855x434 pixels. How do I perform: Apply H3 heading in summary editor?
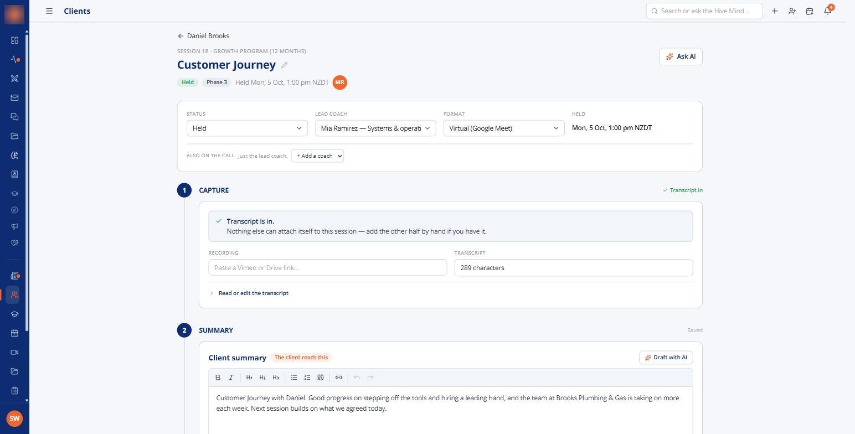[276, 378]
